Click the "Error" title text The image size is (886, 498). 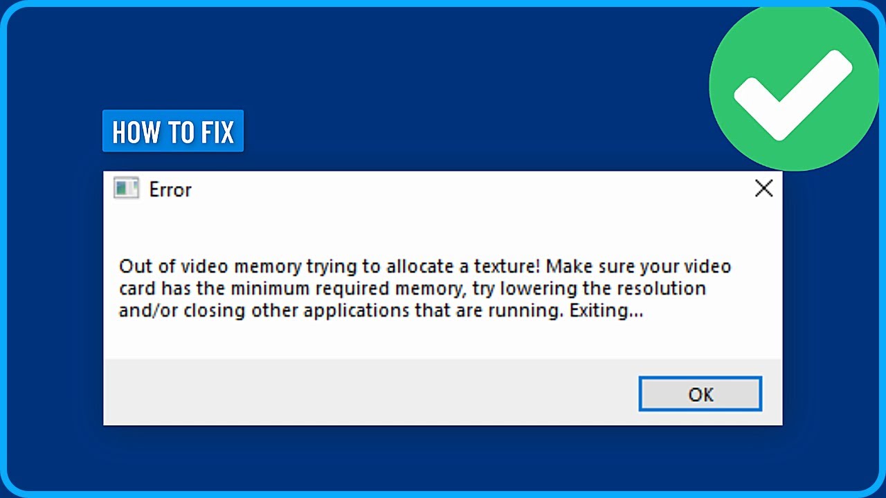pos(170,190)
